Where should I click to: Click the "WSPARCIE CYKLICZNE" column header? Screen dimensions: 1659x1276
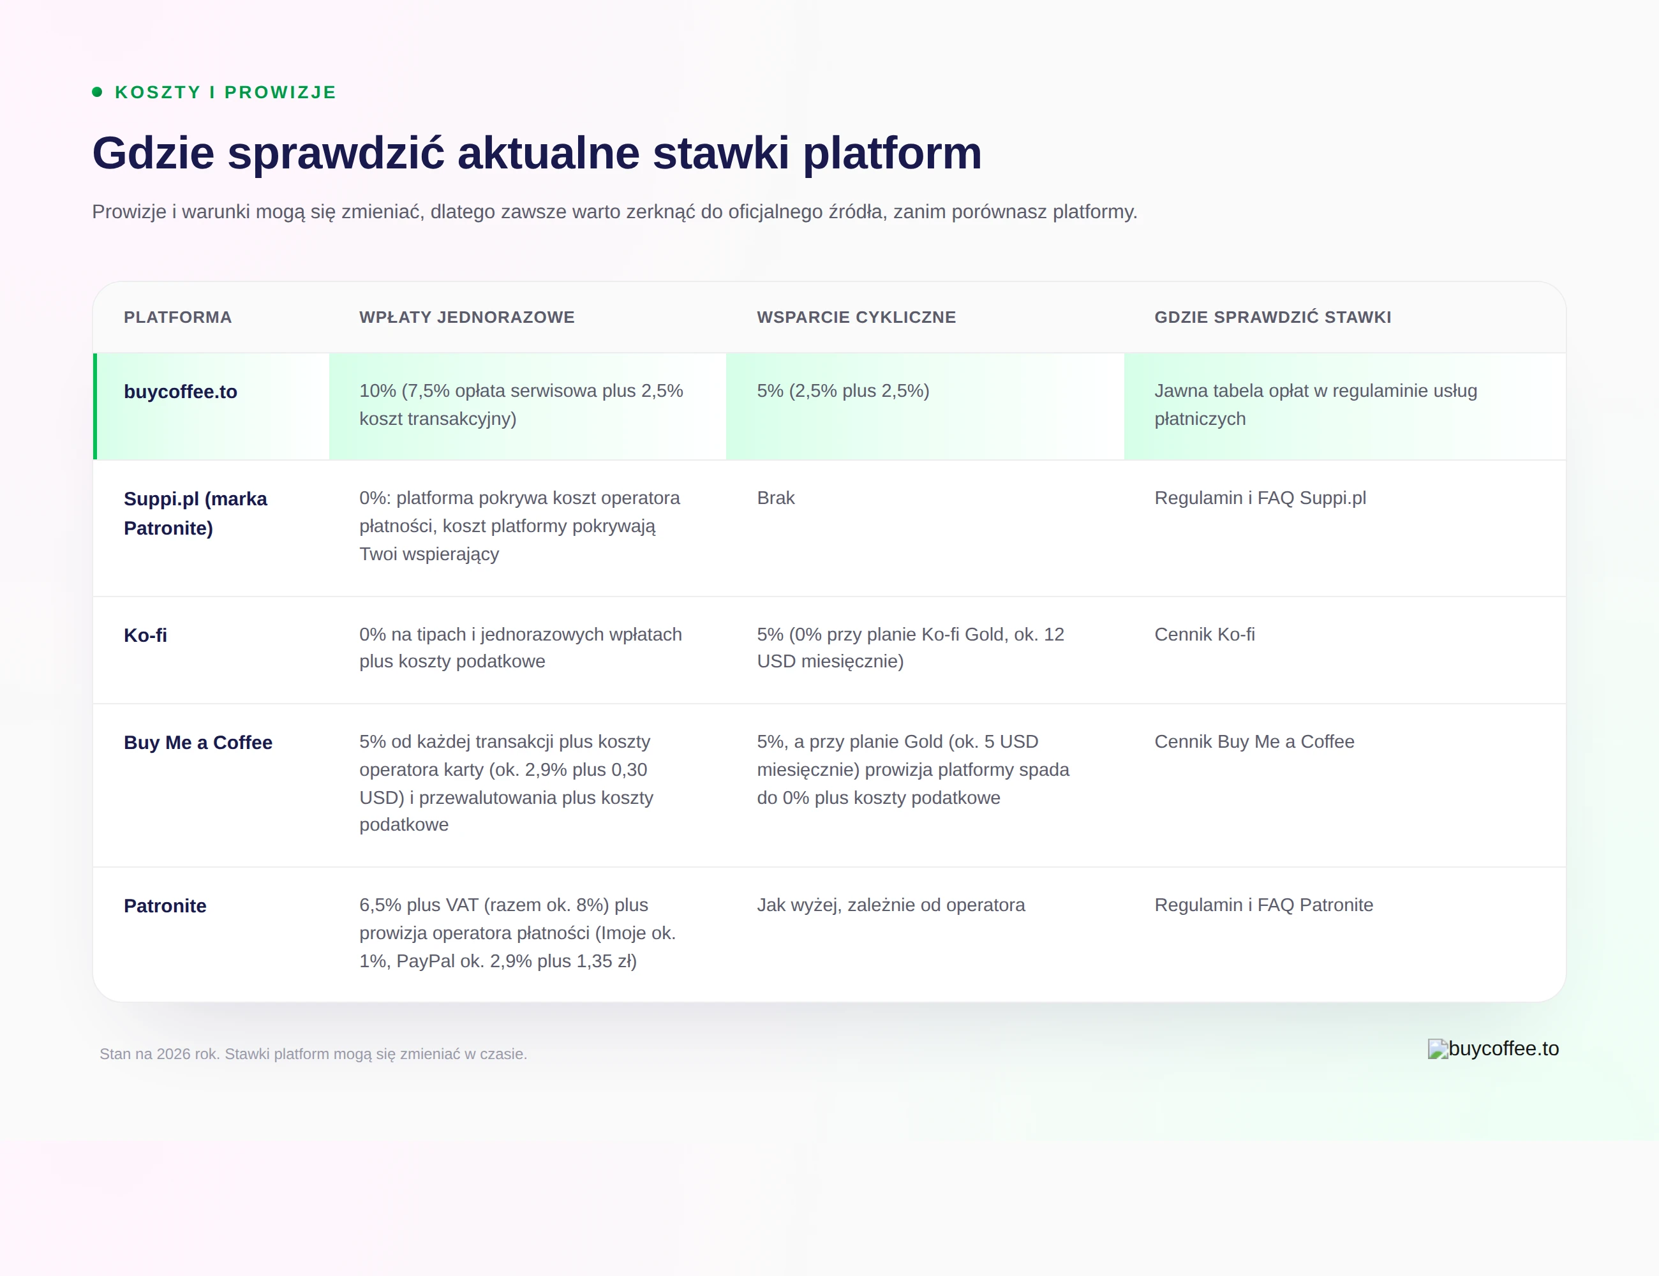click(856, 318)
